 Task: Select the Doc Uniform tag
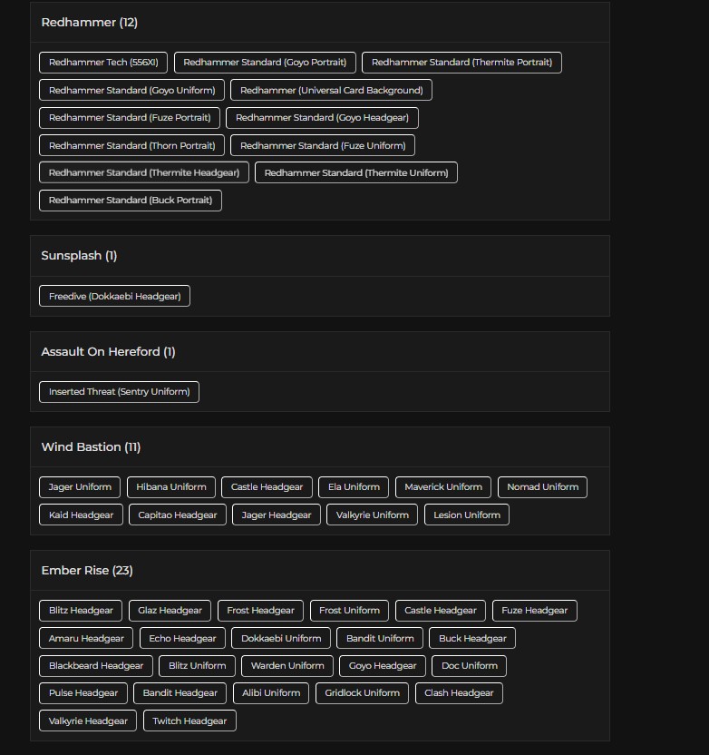pyautogui.click(x=469, y=666)
